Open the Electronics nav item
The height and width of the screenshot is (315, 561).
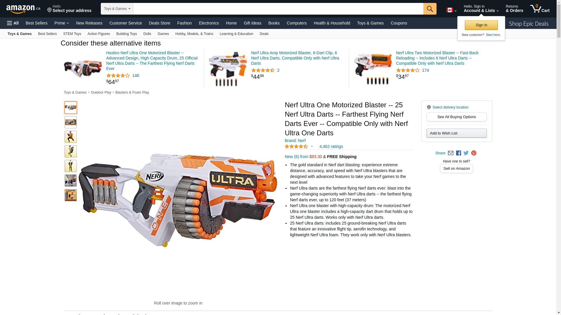pos(209,23)
